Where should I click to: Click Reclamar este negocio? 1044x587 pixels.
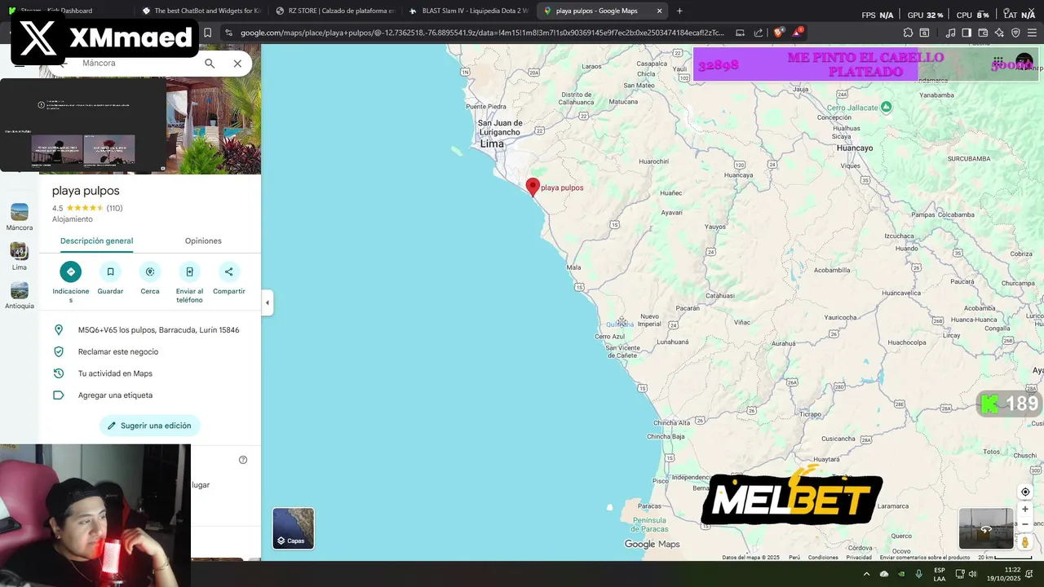click(150, 351)
